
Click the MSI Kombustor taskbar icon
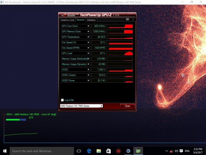pyautogui.click(x=128, y=151)
